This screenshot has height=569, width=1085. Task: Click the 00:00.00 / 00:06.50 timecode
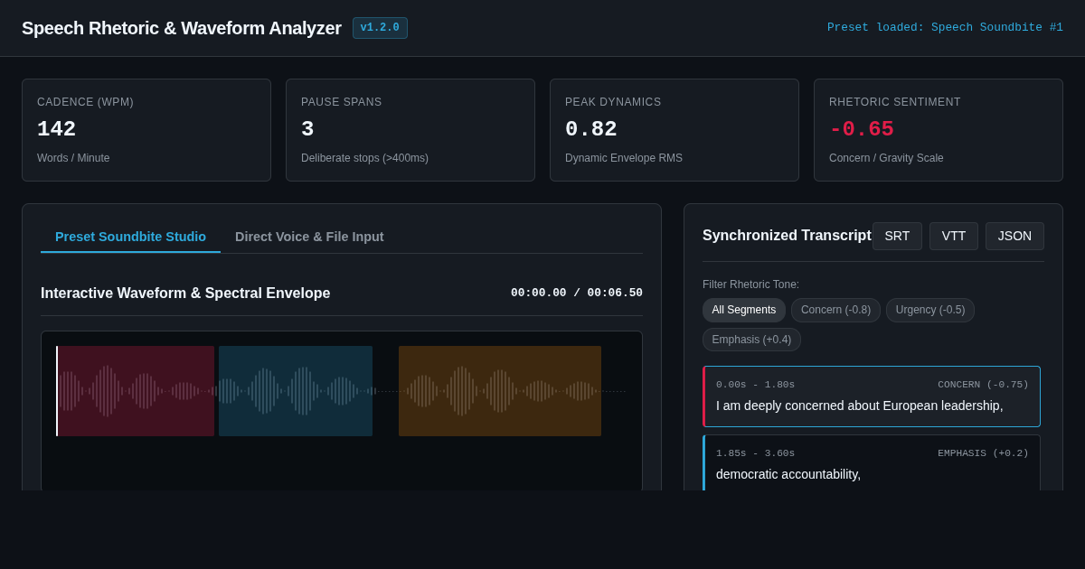click(x=577, y=293)
